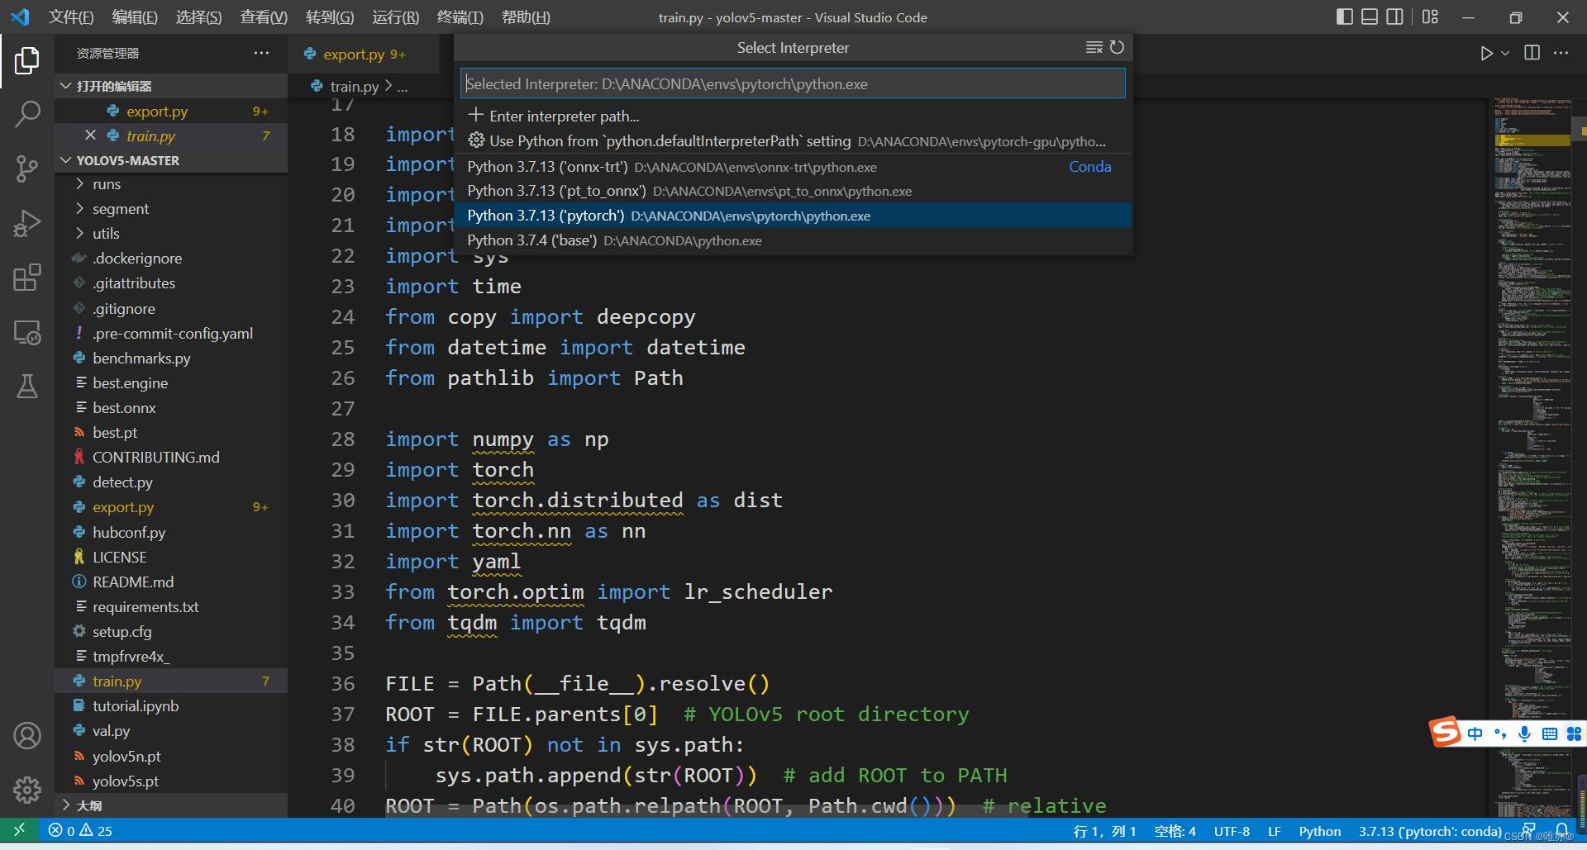Toggle secondary side bar visibility

pyautogui.click(x=1394, y=17)
